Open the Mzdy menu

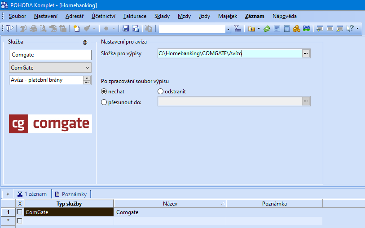pos(184,16)
